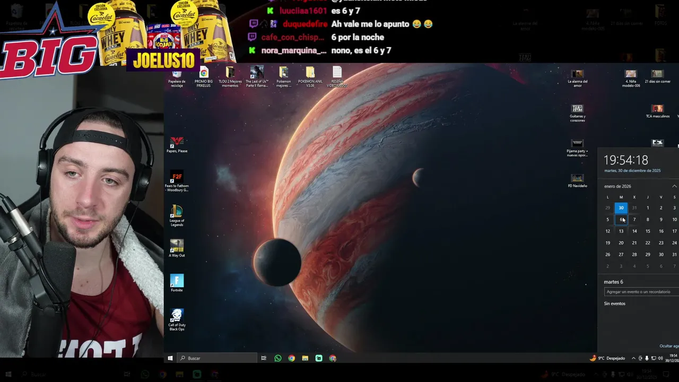This screenshot has width=679, height=382.
Task: Launch The Last of Us Parte II shortcut
Action: click(257, 77)
